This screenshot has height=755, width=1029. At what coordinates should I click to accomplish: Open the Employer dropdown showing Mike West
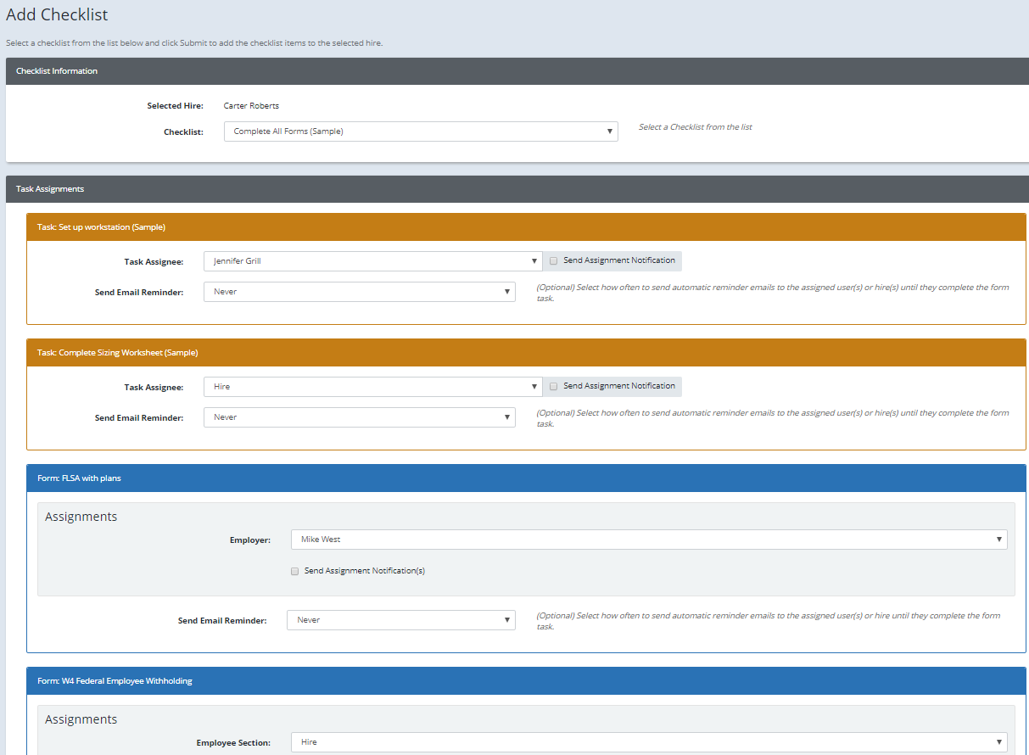coord(648,539)
